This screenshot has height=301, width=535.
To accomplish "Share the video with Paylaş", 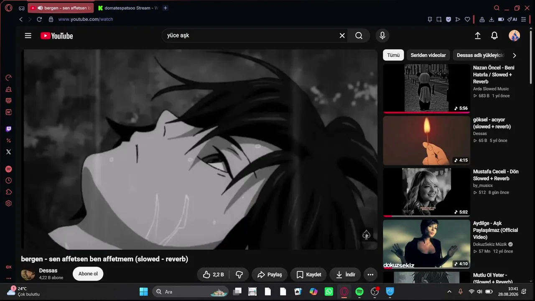I will click(270, 275).
